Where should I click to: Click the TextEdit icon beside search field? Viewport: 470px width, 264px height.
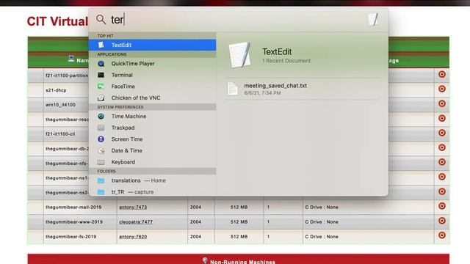click(373, 20)
